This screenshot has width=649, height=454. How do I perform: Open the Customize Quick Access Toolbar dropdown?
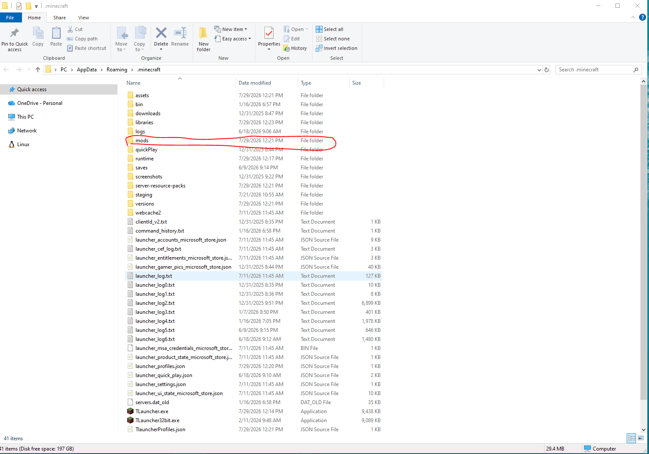pyautogui.click(x=36, y=6)
